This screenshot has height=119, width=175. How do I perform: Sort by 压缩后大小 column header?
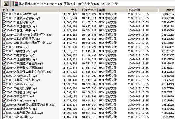pyautogui.click(x=88, y=10)
